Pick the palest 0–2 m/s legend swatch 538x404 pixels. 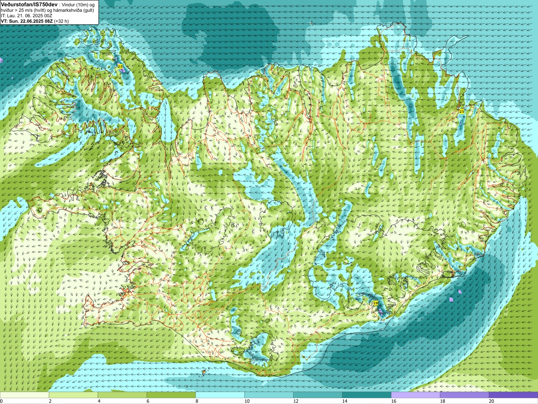point(24,395)
